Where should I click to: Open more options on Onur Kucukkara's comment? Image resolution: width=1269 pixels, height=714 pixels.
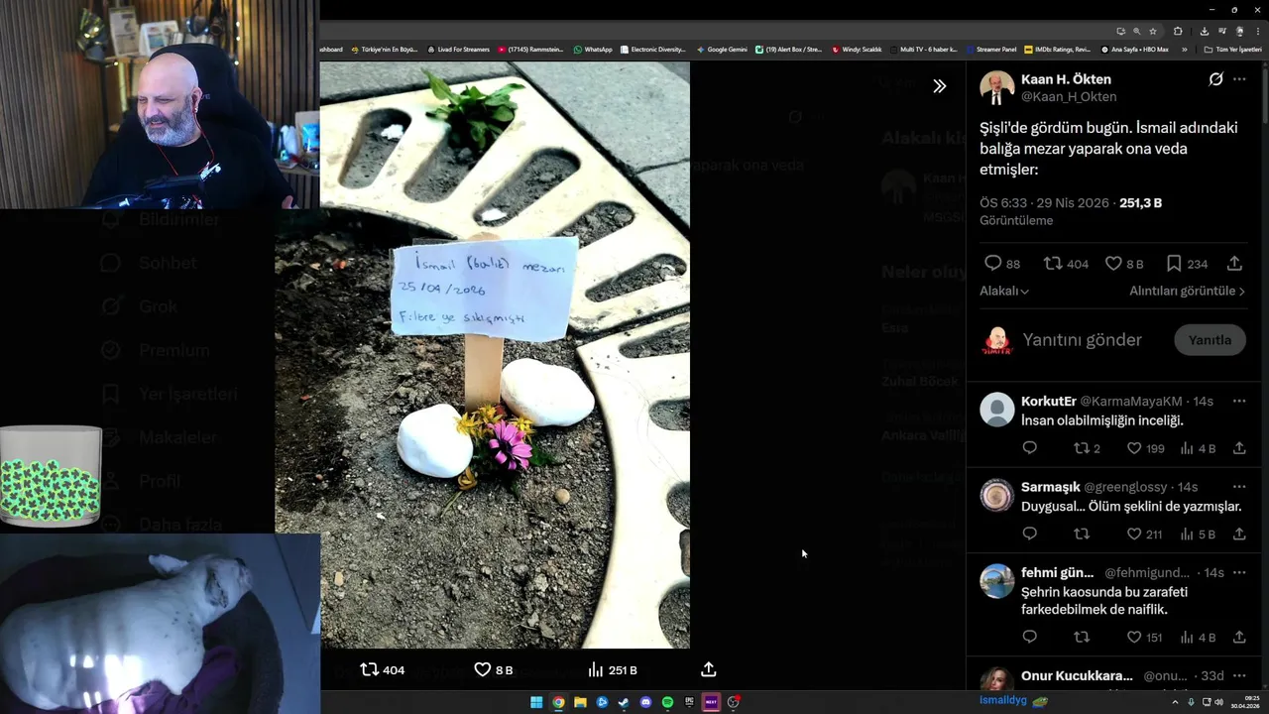[1239, 676]
